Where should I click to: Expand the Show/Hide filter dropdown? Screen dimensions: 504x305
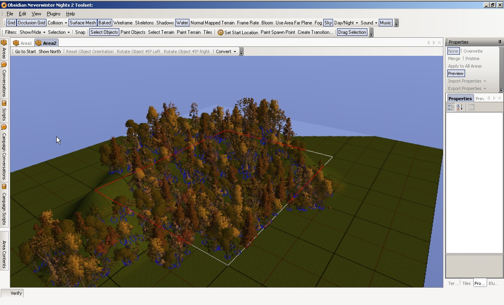point(33,32)
